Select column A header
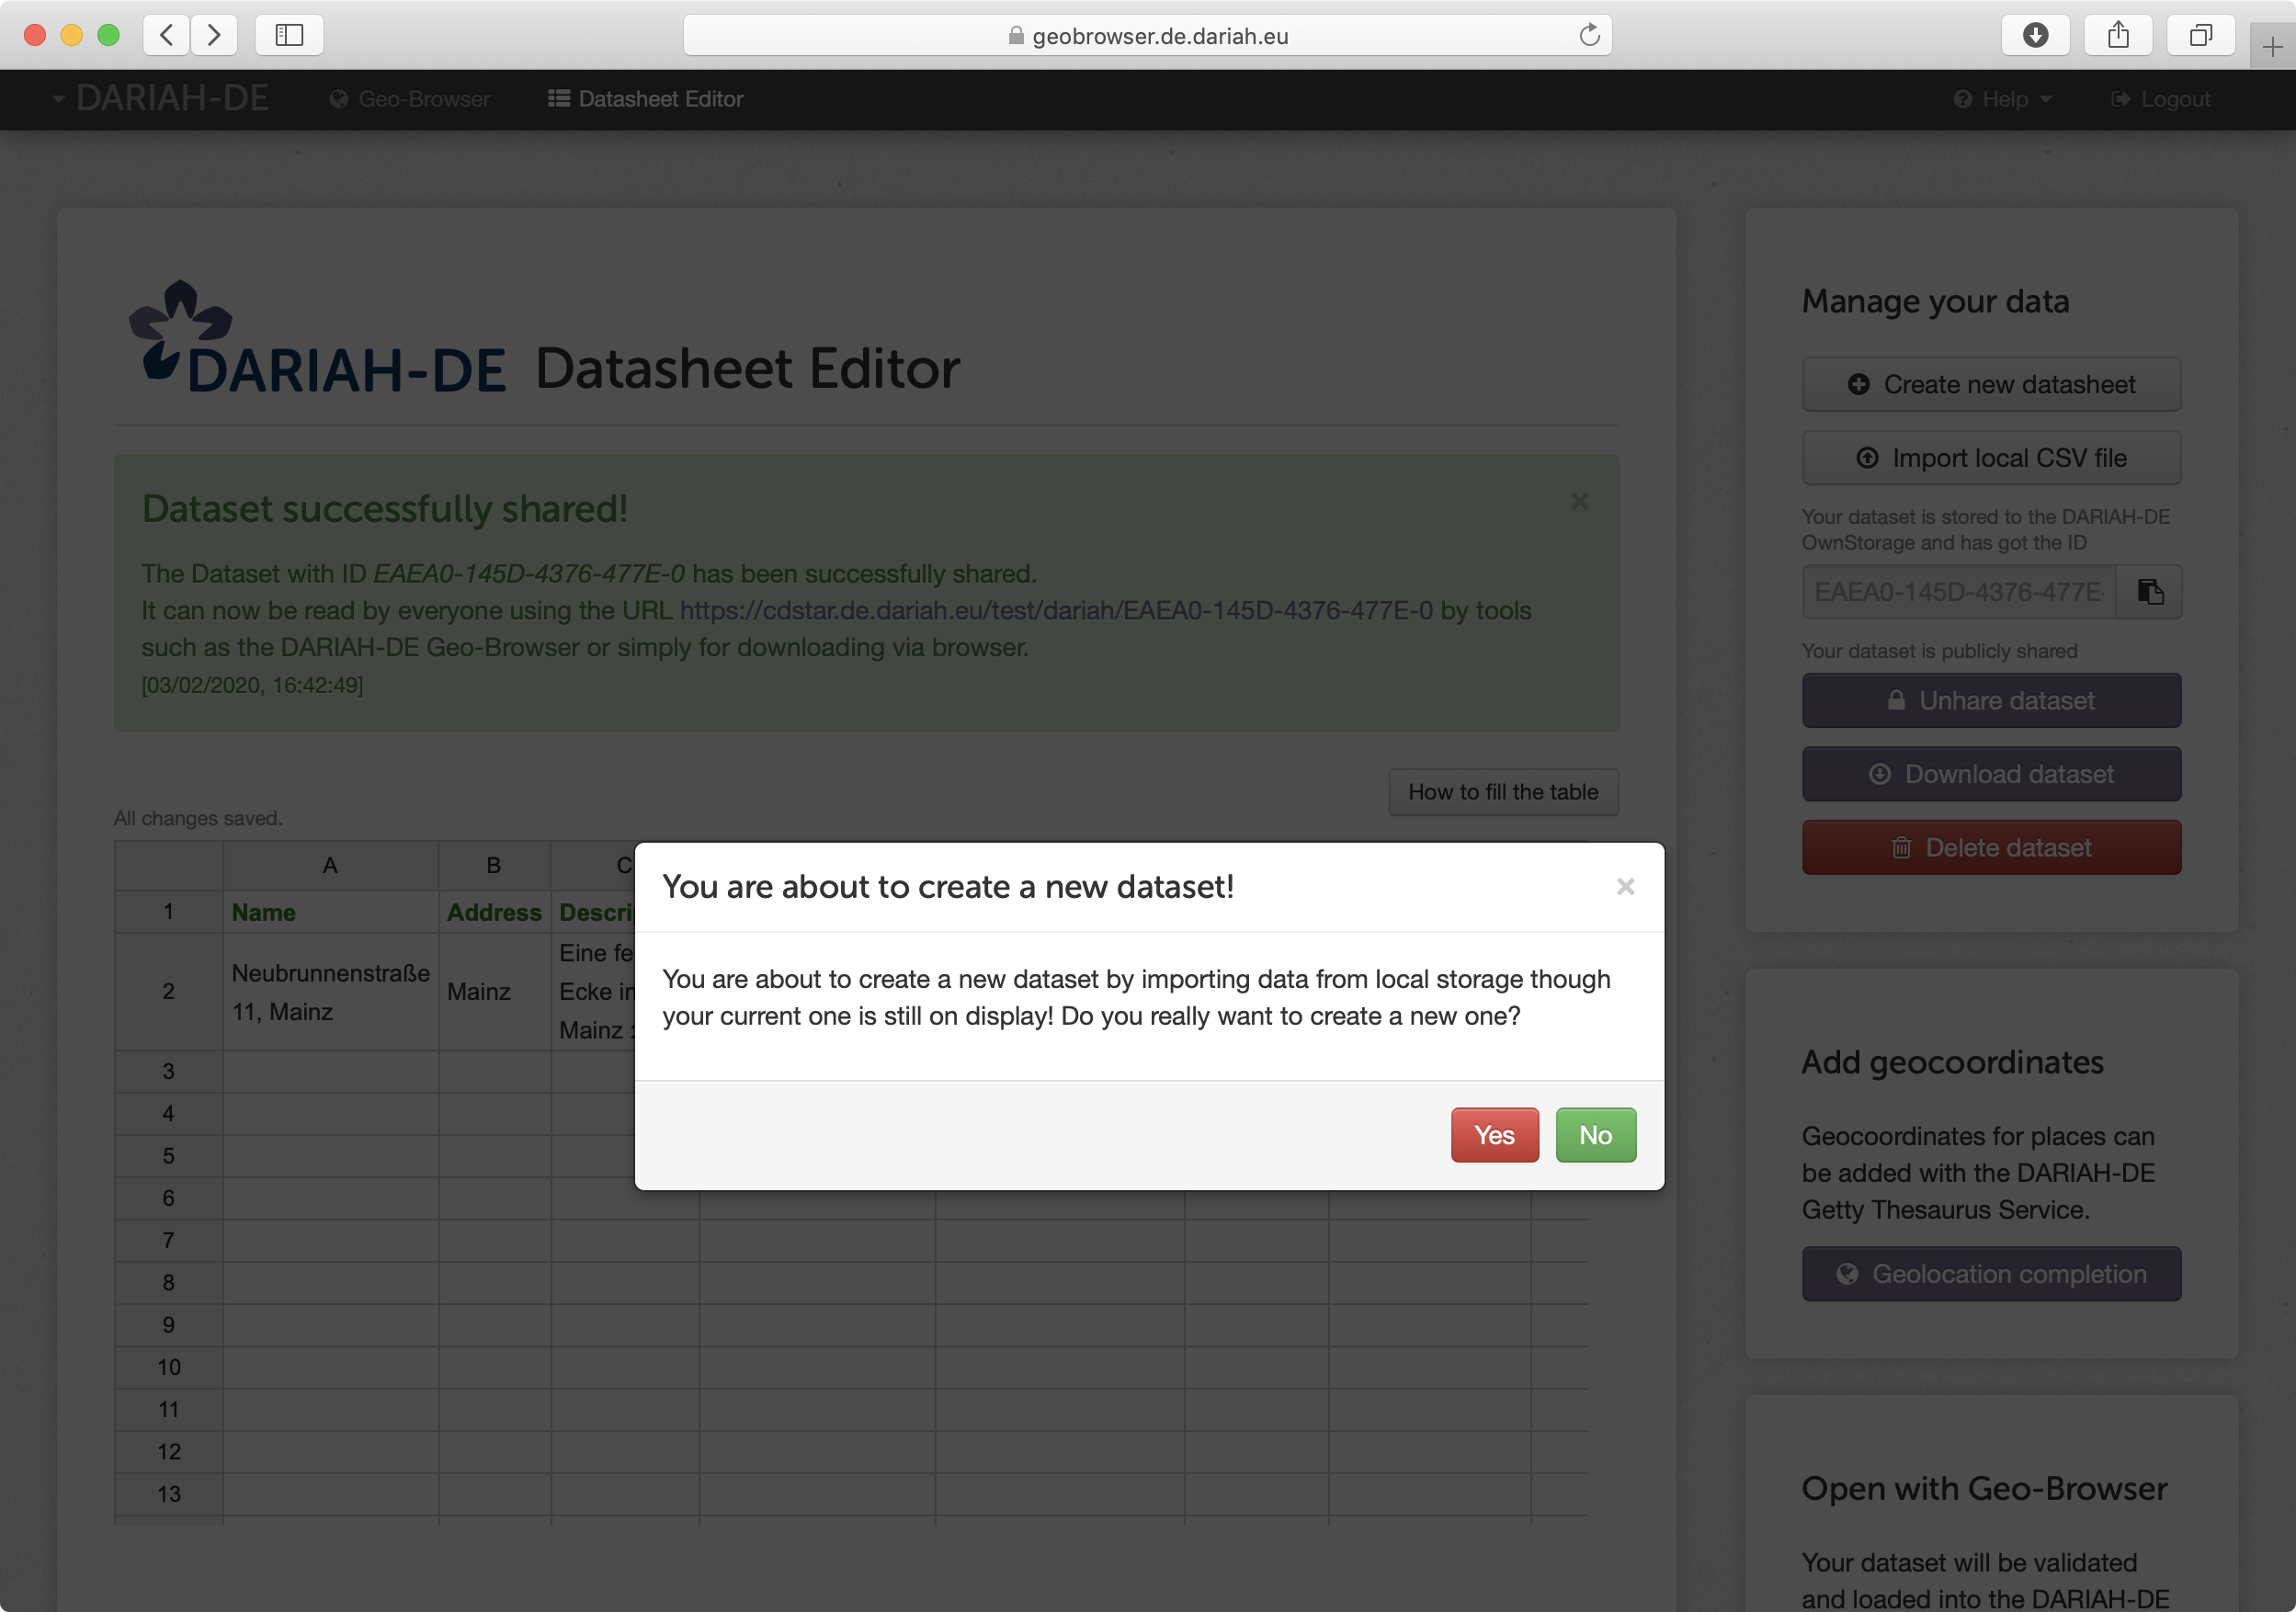The width and height of the screenshot is (2296, 1612). 330,865
